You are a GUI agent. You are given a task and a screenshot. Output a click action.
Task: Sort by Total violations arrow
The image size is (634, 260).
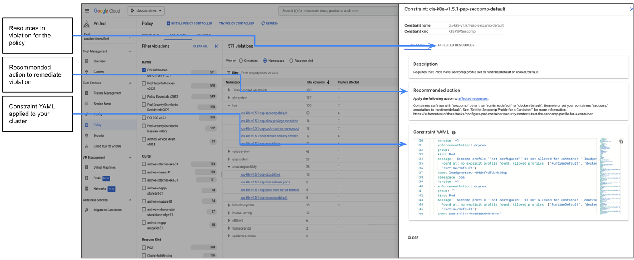pos(328,82)
